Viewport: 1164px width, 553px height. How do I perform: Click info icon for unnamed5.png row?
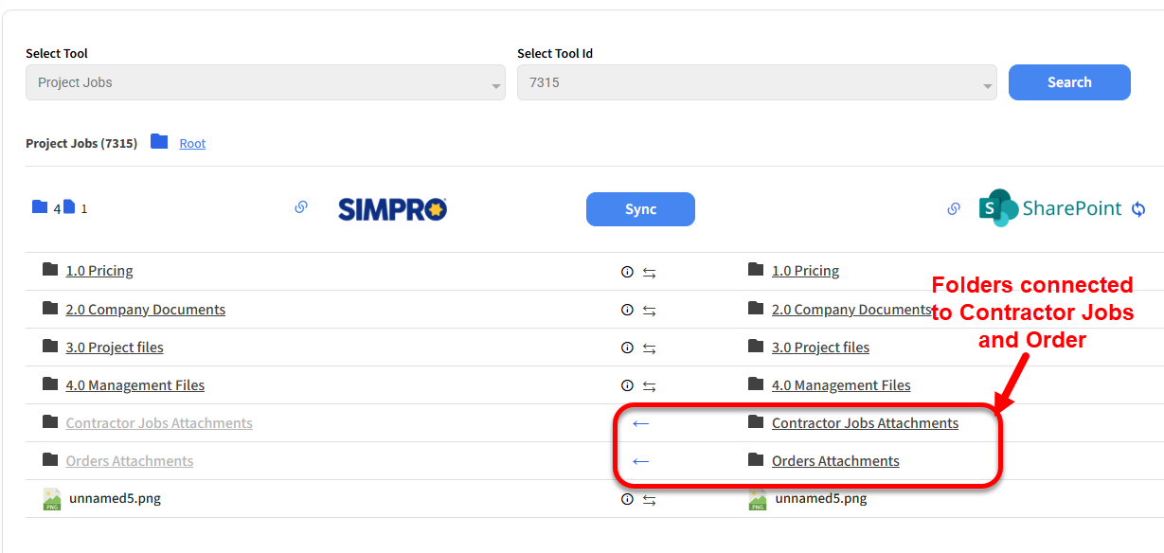627,499
